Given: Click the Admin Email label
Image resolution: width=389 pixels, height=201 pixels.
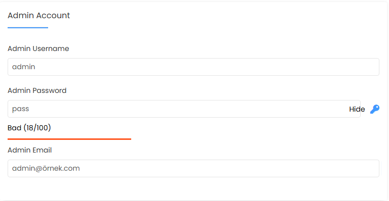Looking at the screenshot, I should pos(29,150).
